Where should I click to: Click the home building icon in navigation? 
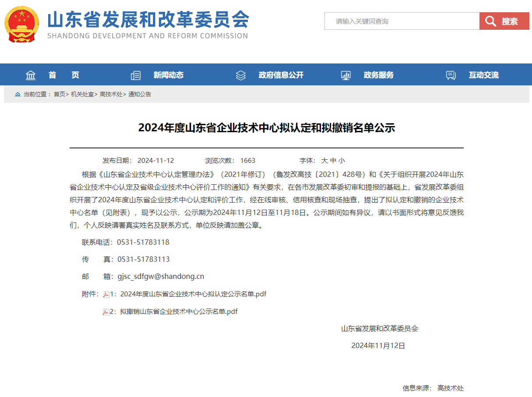click(31, 75)
